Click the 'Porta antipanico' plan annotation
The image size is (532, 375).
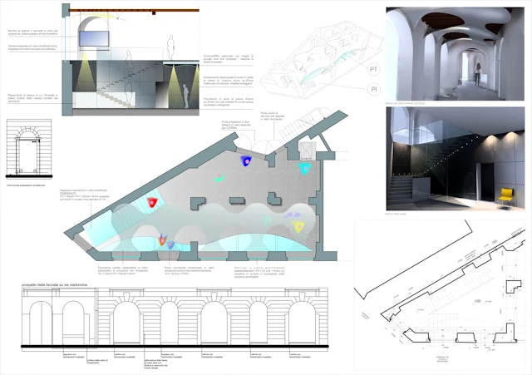coord(236,126)
